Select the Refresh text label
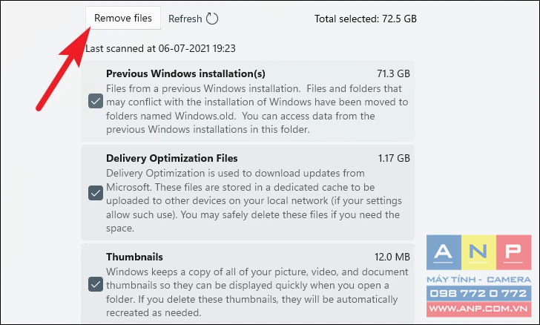The height and width of the screenshot is (325, 540). pos(185,19)
